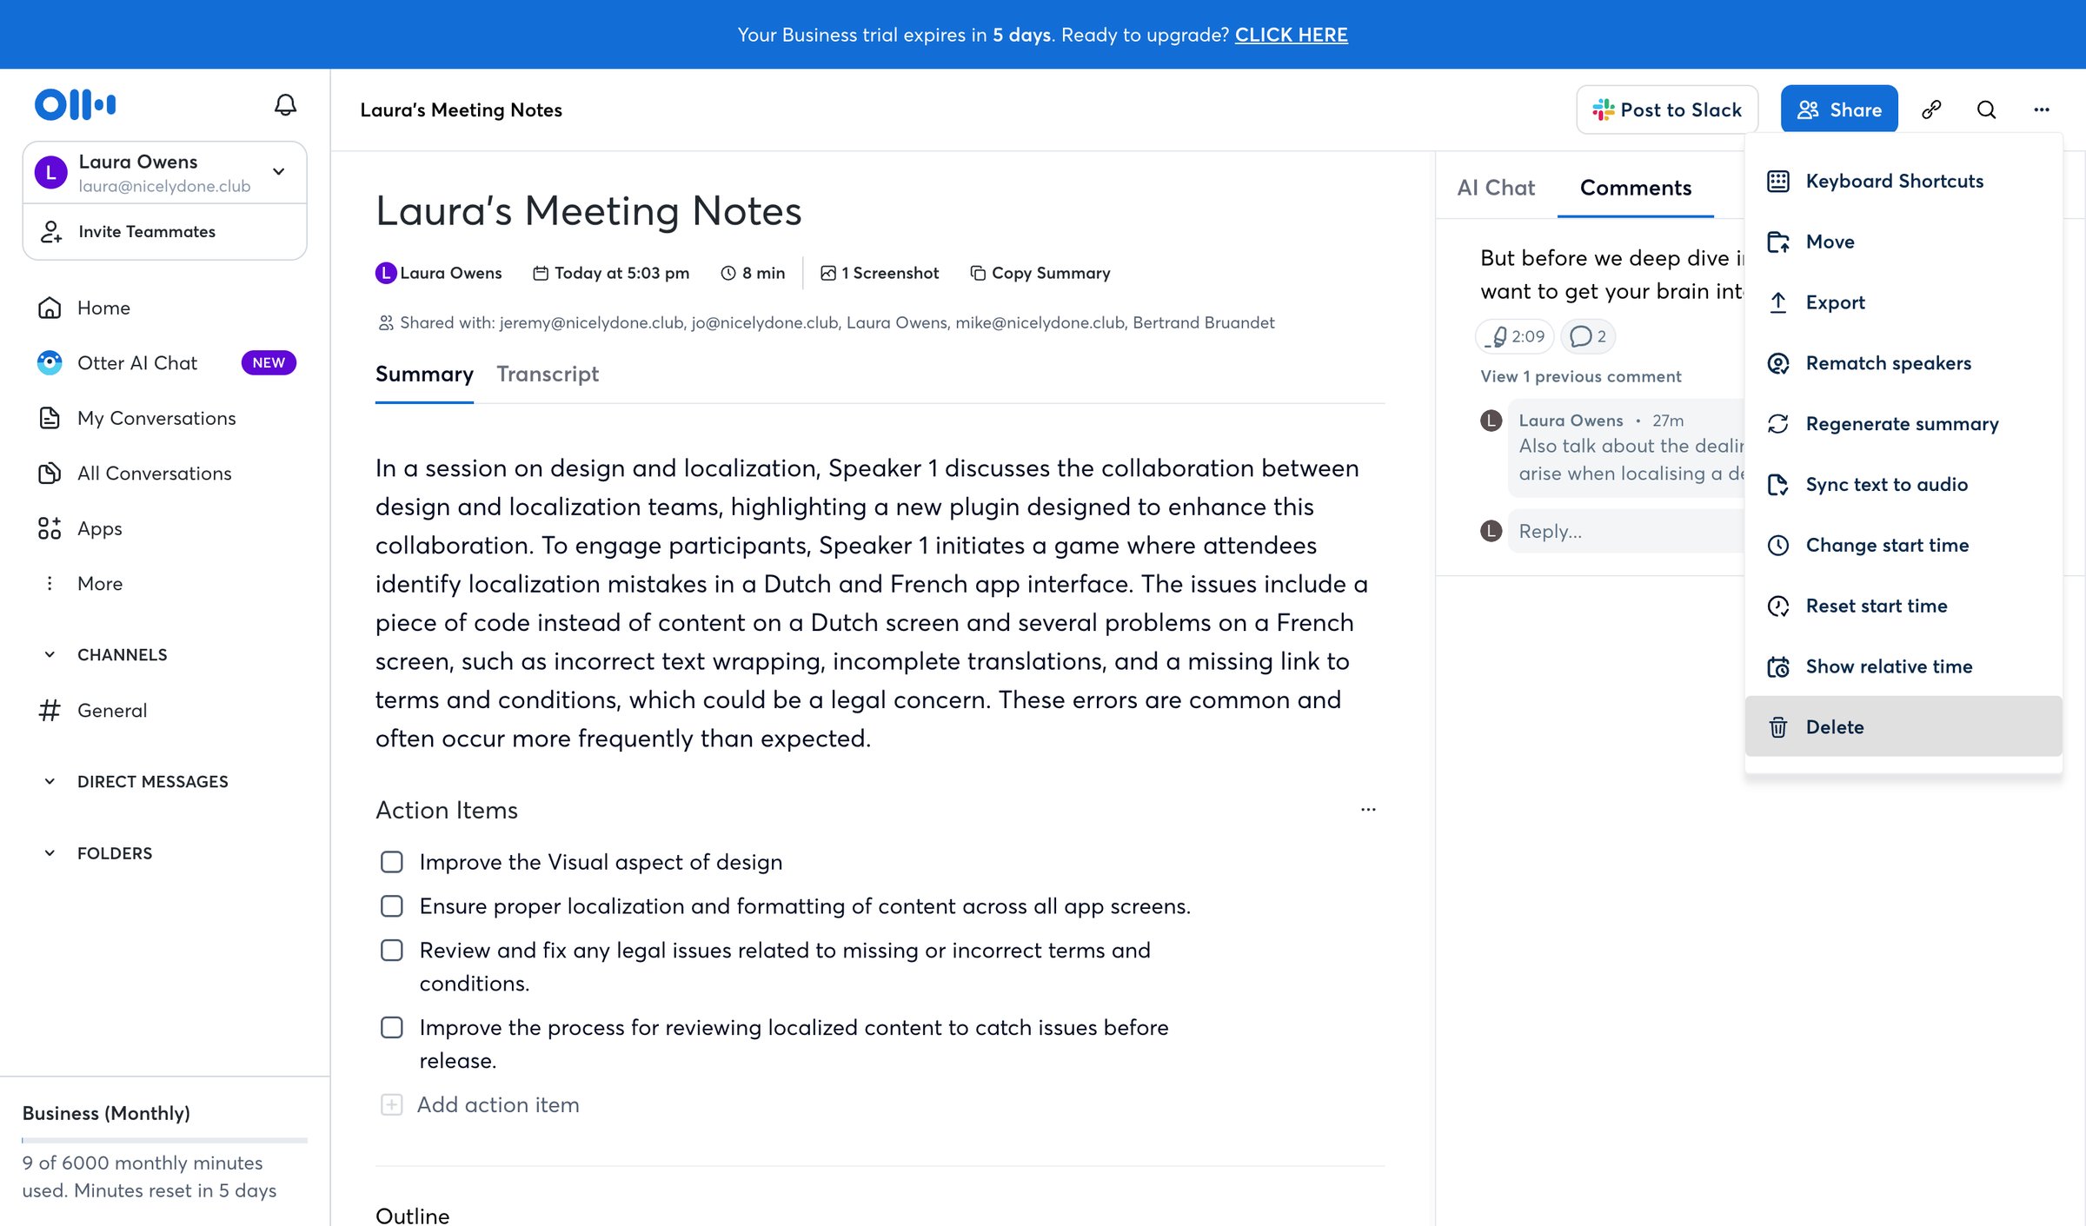Viewport: 2086px width, 1226px height.
Task: Check 'Improve the Visual aspect of design'
Action: [x=392, y=862]
